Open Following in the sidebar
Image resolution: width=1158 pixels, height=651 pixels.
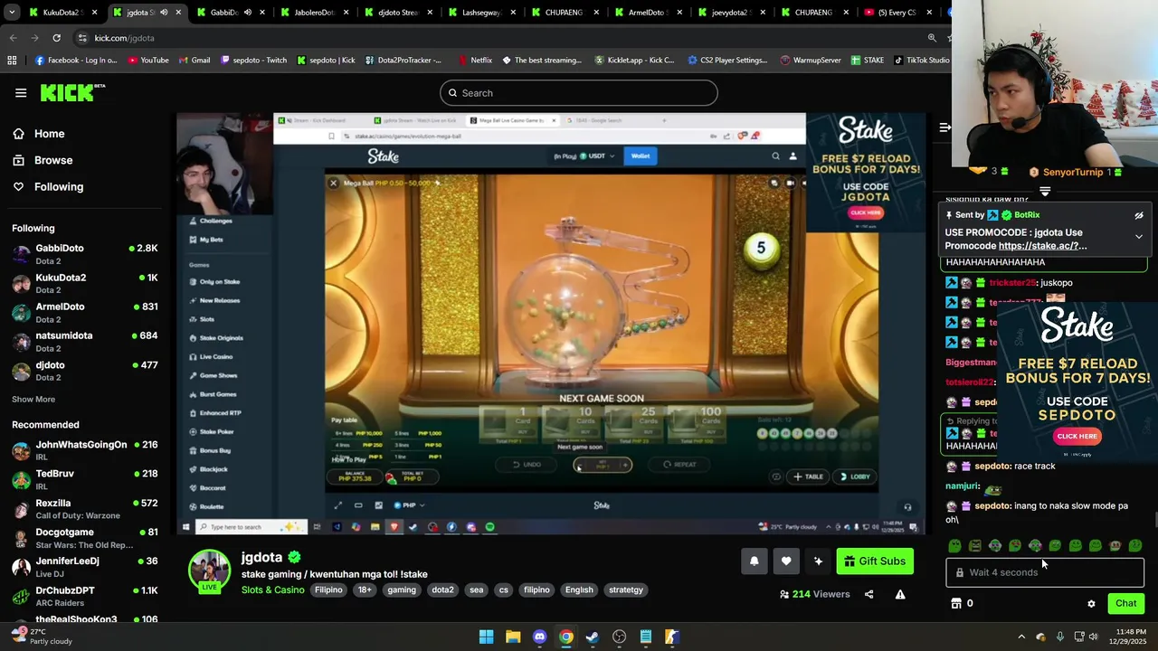pos(59,186)
